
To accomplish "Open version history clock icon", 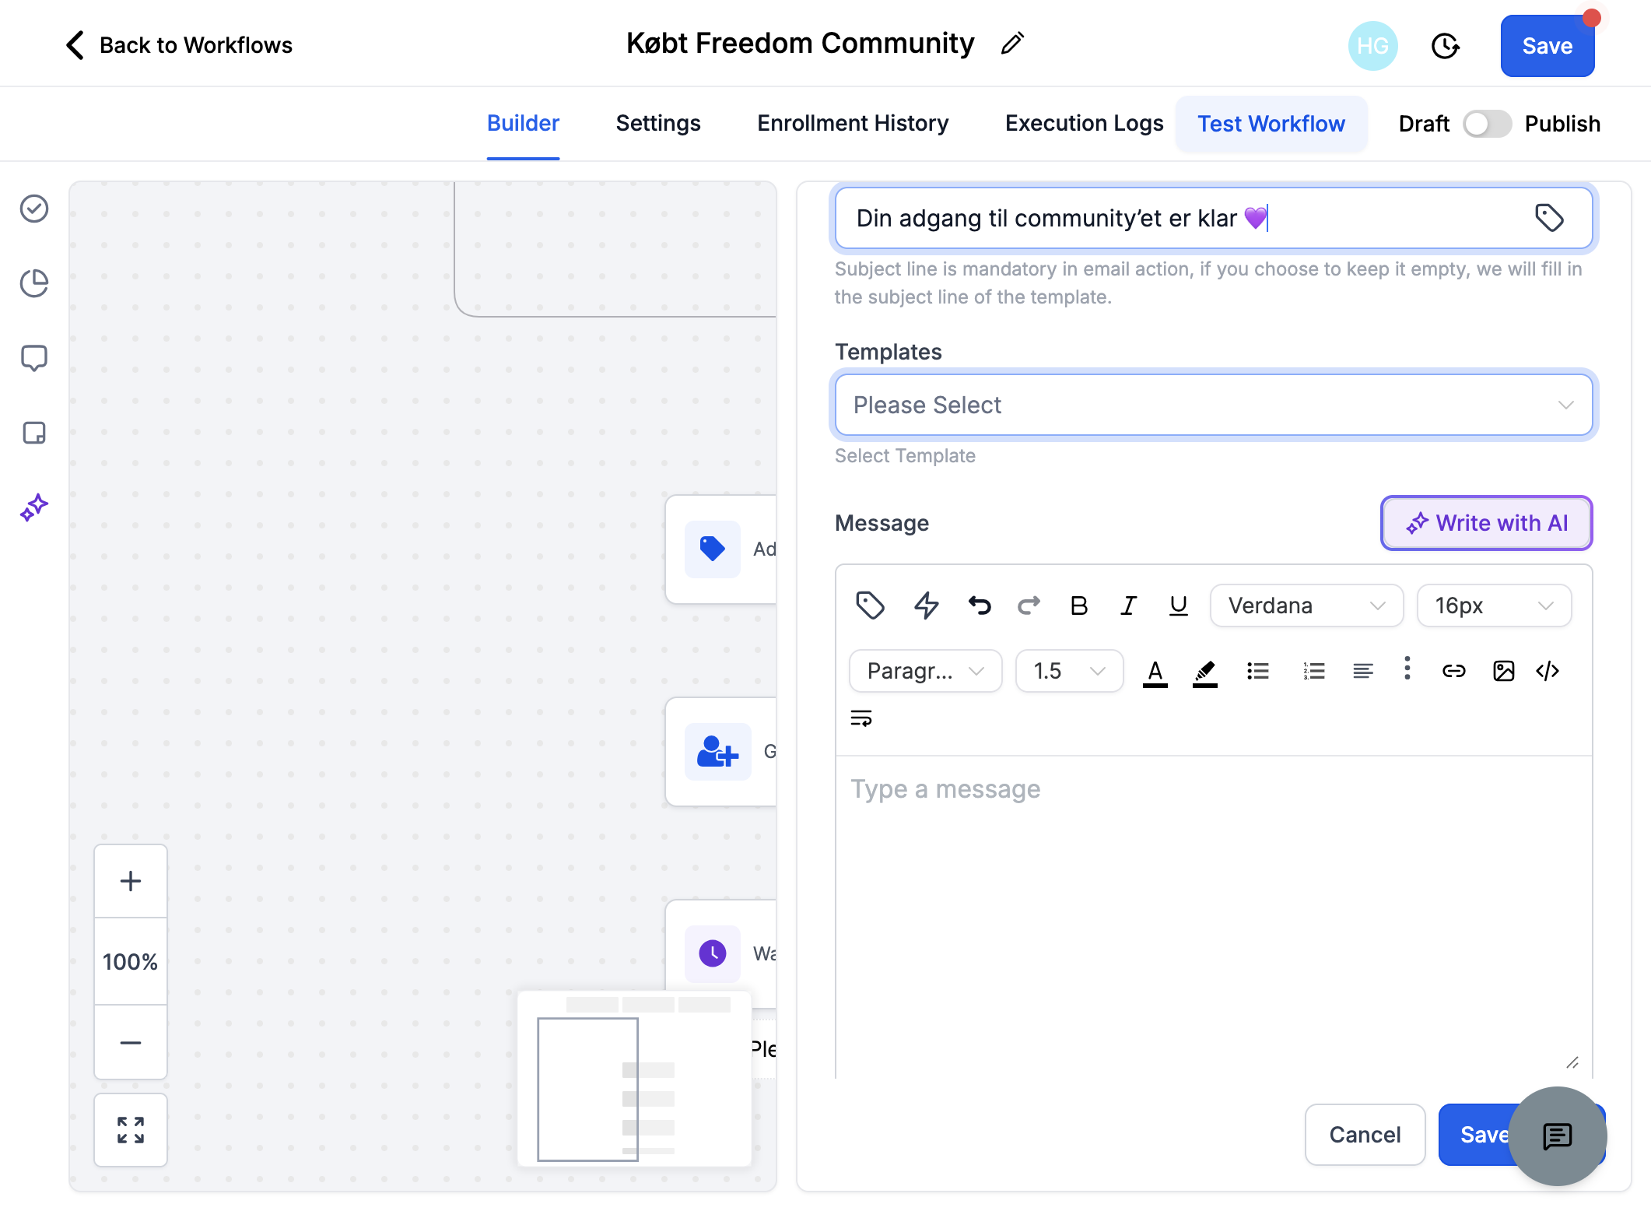I will tap(1445, 46).
